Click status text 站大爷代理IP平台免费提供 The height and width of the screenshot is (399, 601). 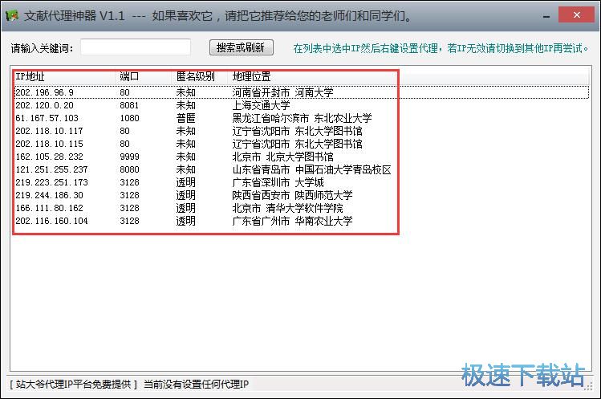(73, 384)
